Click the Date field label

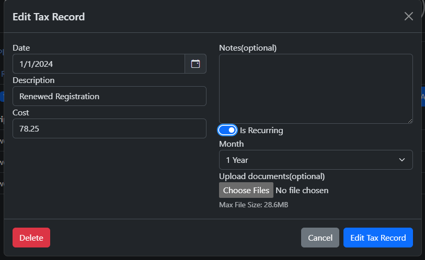[x=21, y=48]
